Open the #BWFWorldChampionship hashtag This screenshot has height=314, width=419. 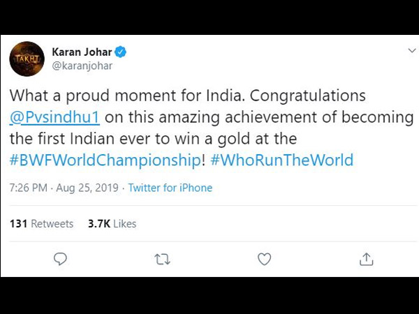click(105, 160)
